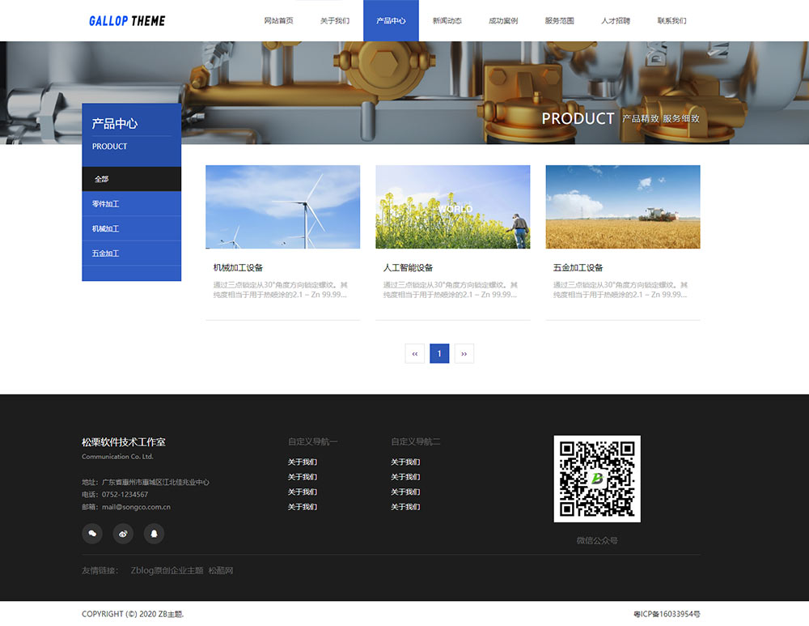The image size is (809, 626).
Task: Open the Zblog原创企业主题 friendly link
Action: (167, 571)
